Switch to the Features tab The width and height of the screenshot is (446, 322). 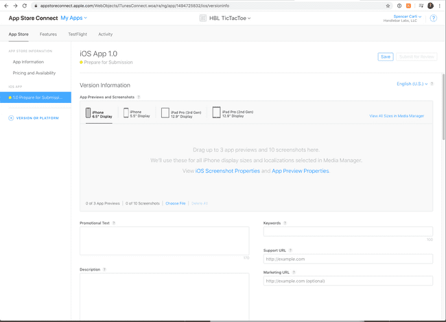pos(48,34)
